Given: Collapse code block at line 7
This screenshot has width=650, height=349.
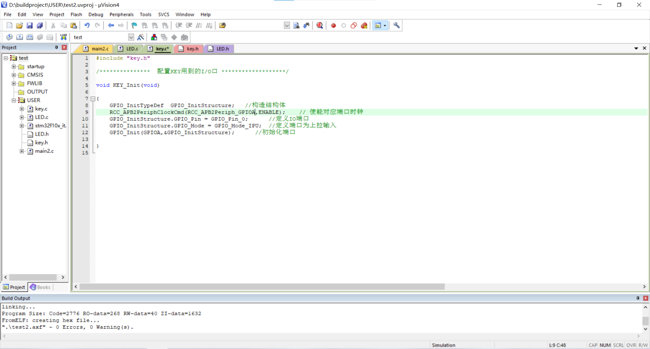Looking at the screenshot, I should tap(93, 99).
